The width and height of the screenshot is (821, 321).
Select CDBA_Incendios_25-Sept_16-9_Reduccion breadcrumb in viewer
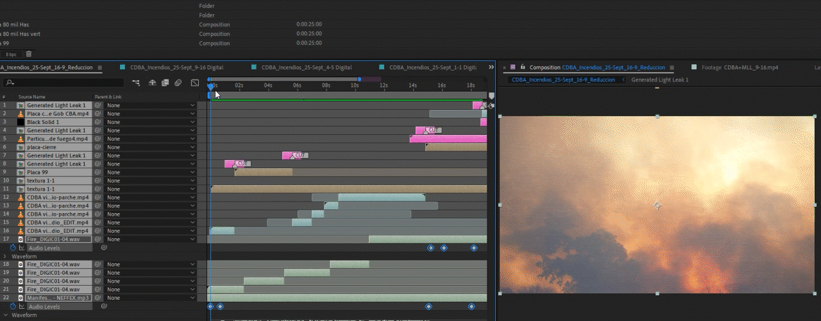tap(563, 80)
